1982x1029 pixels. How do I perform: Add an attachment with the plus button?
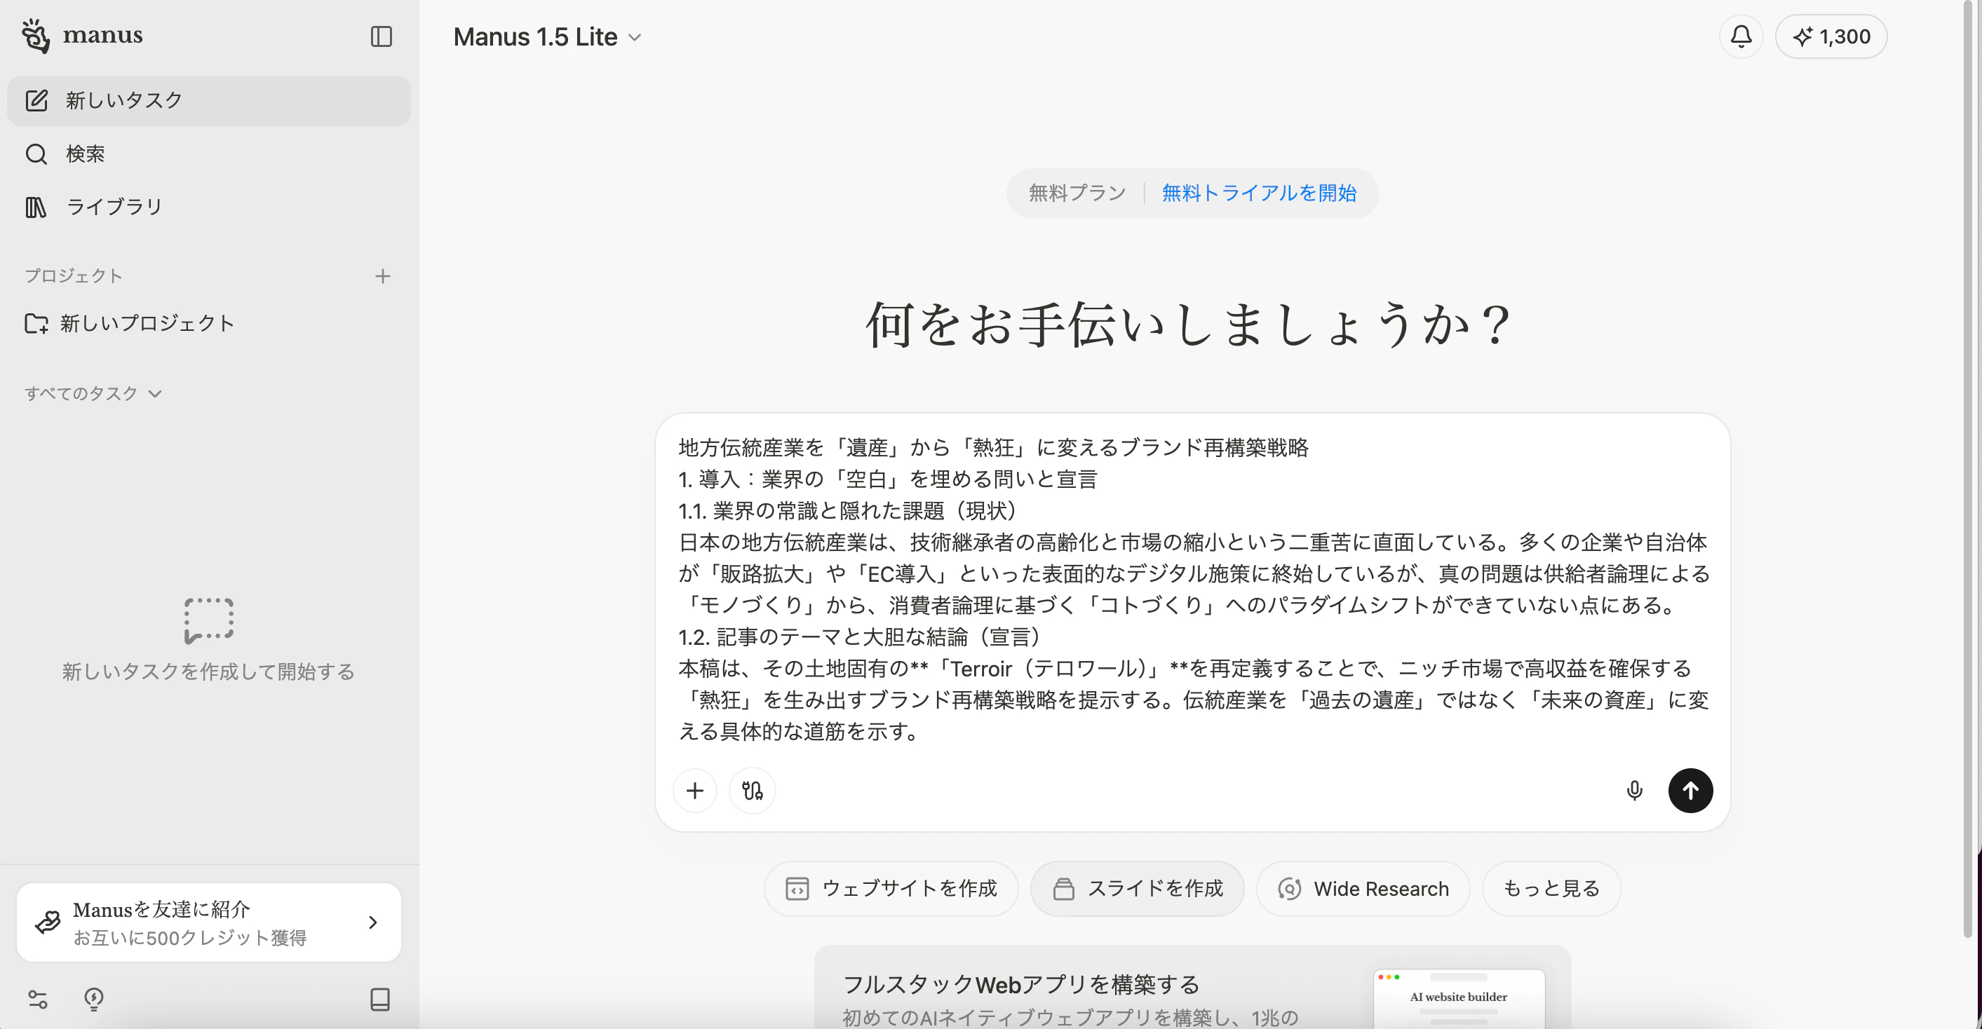click(x=695, y=791)
